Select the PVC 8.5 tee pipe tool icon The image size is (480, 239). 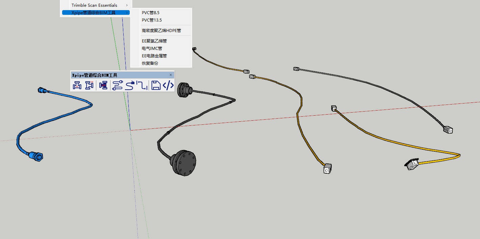pyautogui.click(x=77, y=86)
